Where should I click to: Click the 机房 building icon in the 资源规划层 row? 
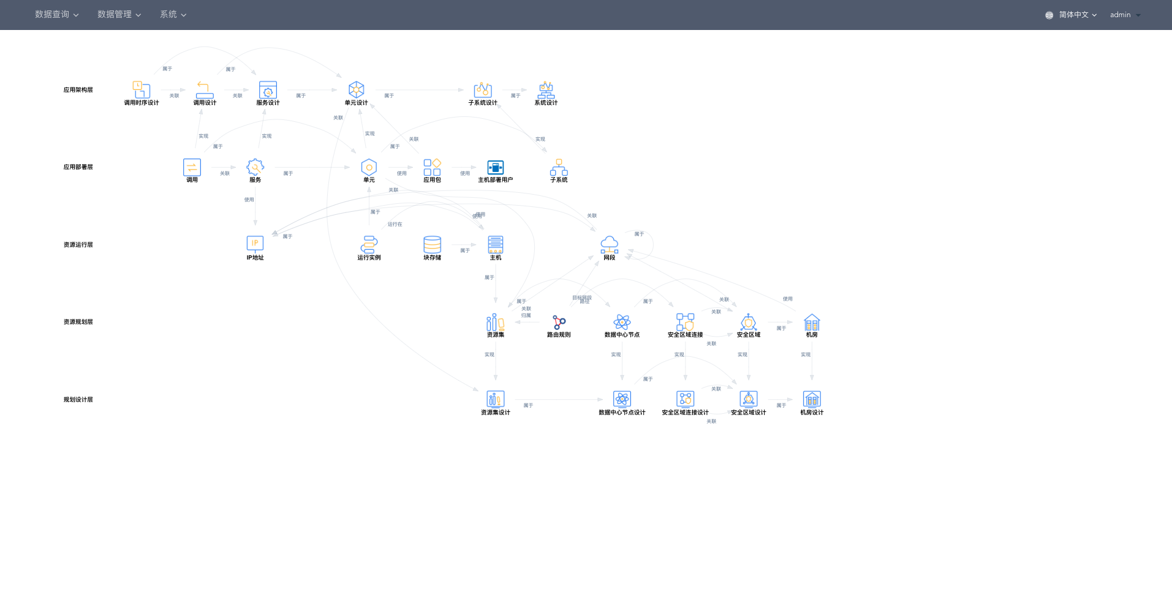point(812,322)
